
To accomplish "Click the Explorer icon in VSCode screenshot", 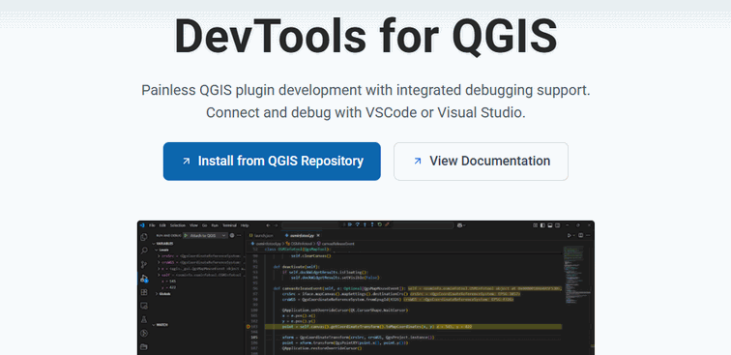I will coord(144,237).
